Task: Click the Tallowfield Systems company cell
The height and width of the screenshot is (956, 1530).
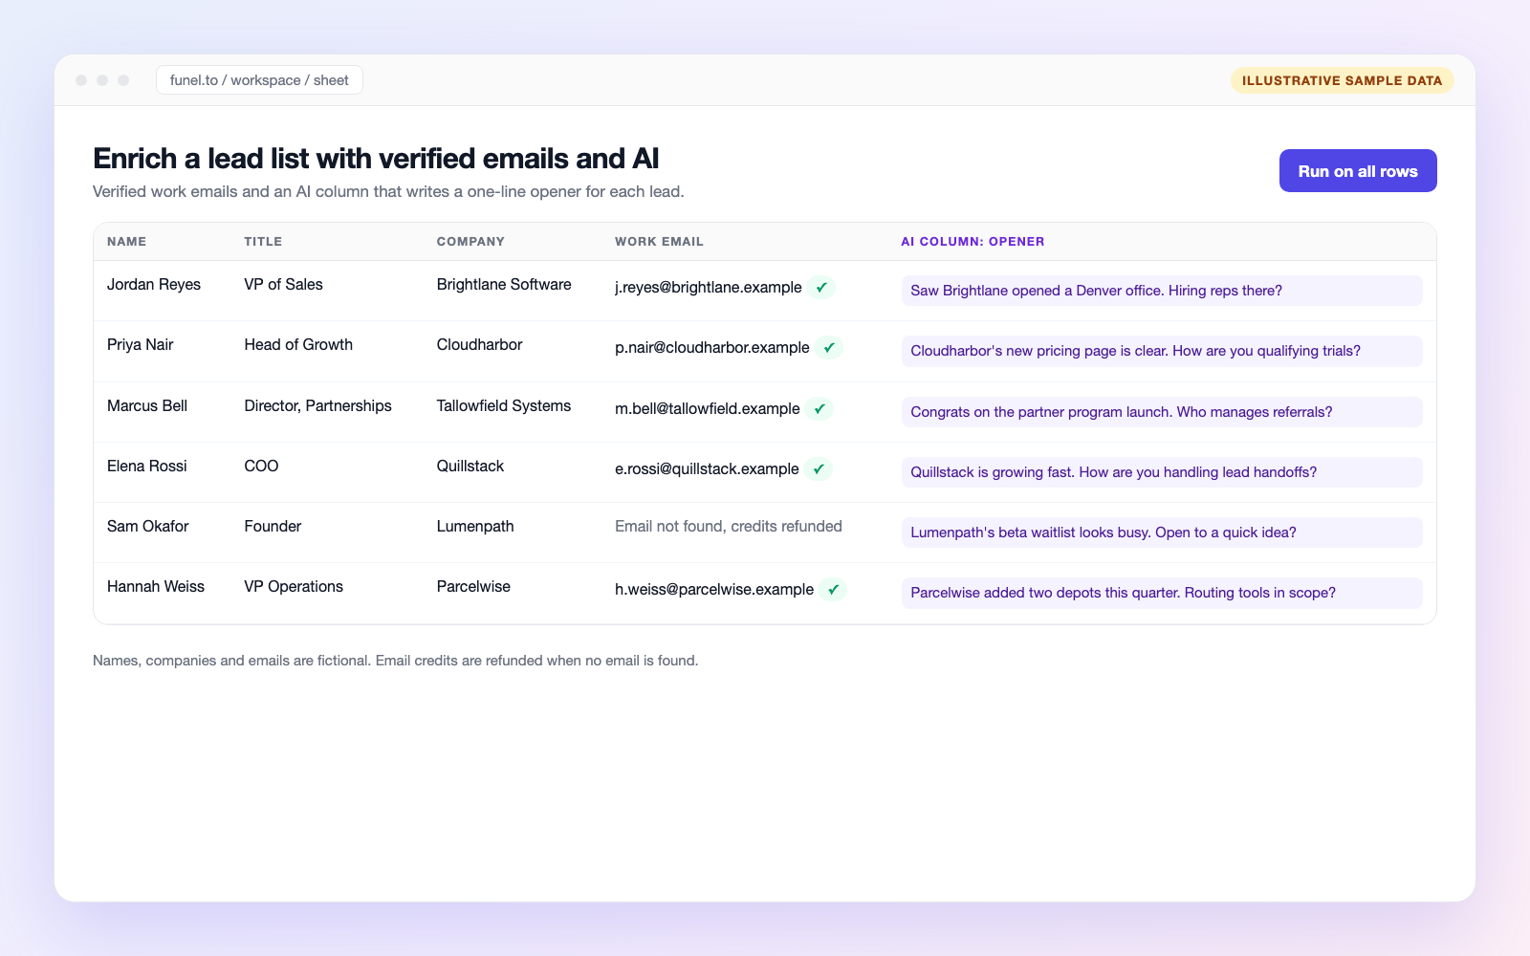Action: 504,406
